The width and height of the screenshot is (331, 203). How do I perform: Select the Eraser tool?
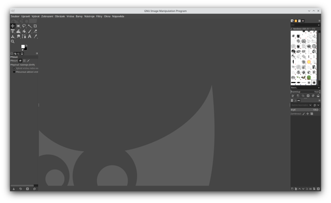[x=35, y=31]
